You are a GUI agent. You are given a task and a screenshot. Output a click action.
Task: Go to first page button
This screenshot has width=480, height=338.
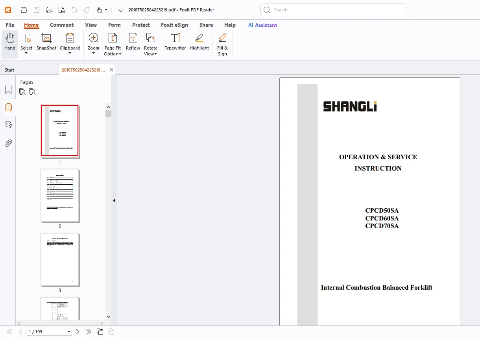10,332
